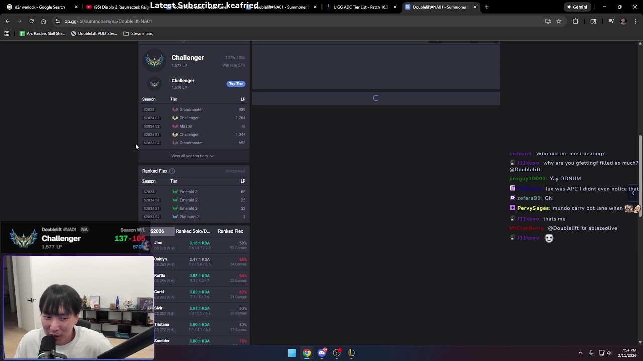Open the OBS icon on the taskbar

pos(337,353)
